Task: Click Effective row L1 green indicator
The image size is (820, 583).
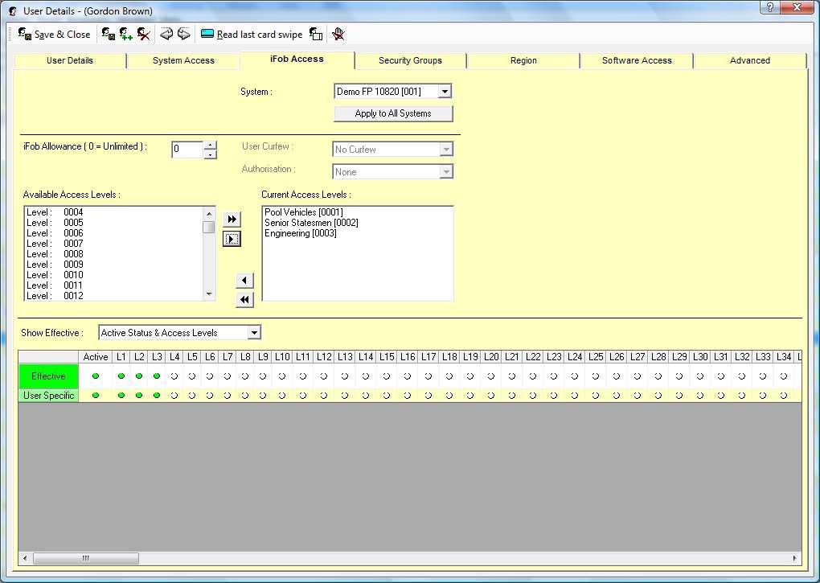Action: coord(121,376)
